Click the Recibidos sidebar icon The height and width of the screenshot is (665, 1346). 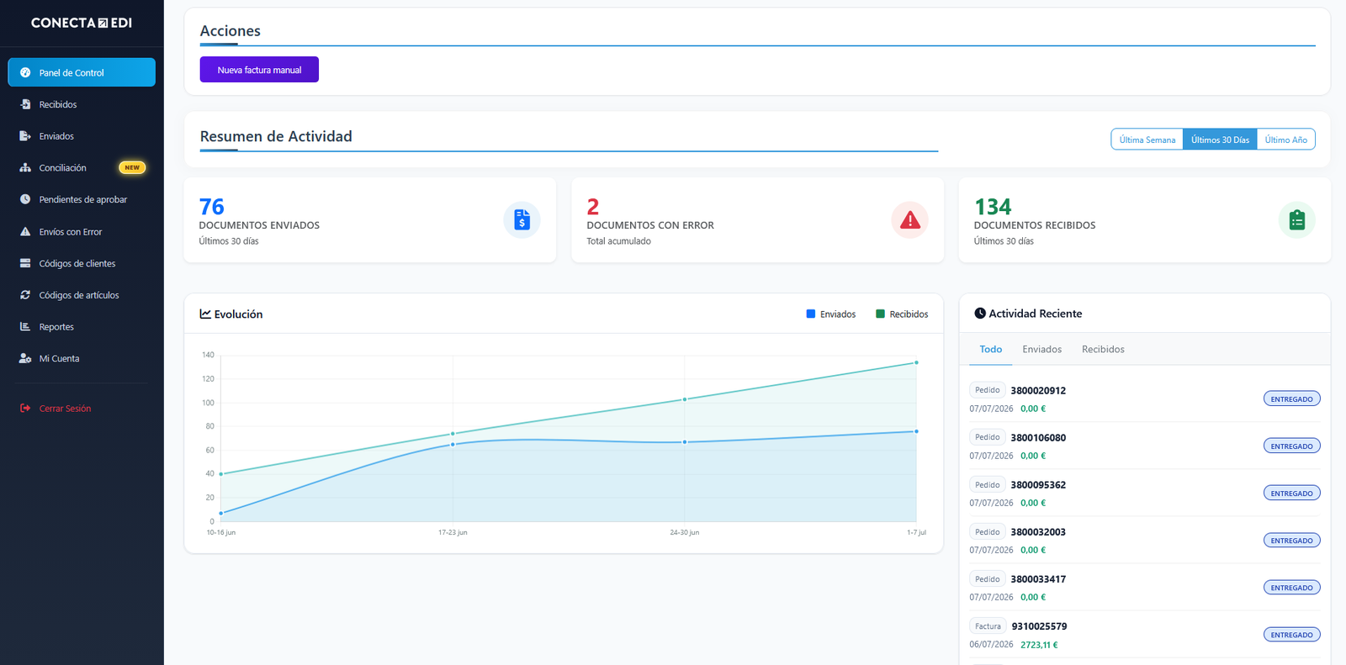(x=25, y=104)
